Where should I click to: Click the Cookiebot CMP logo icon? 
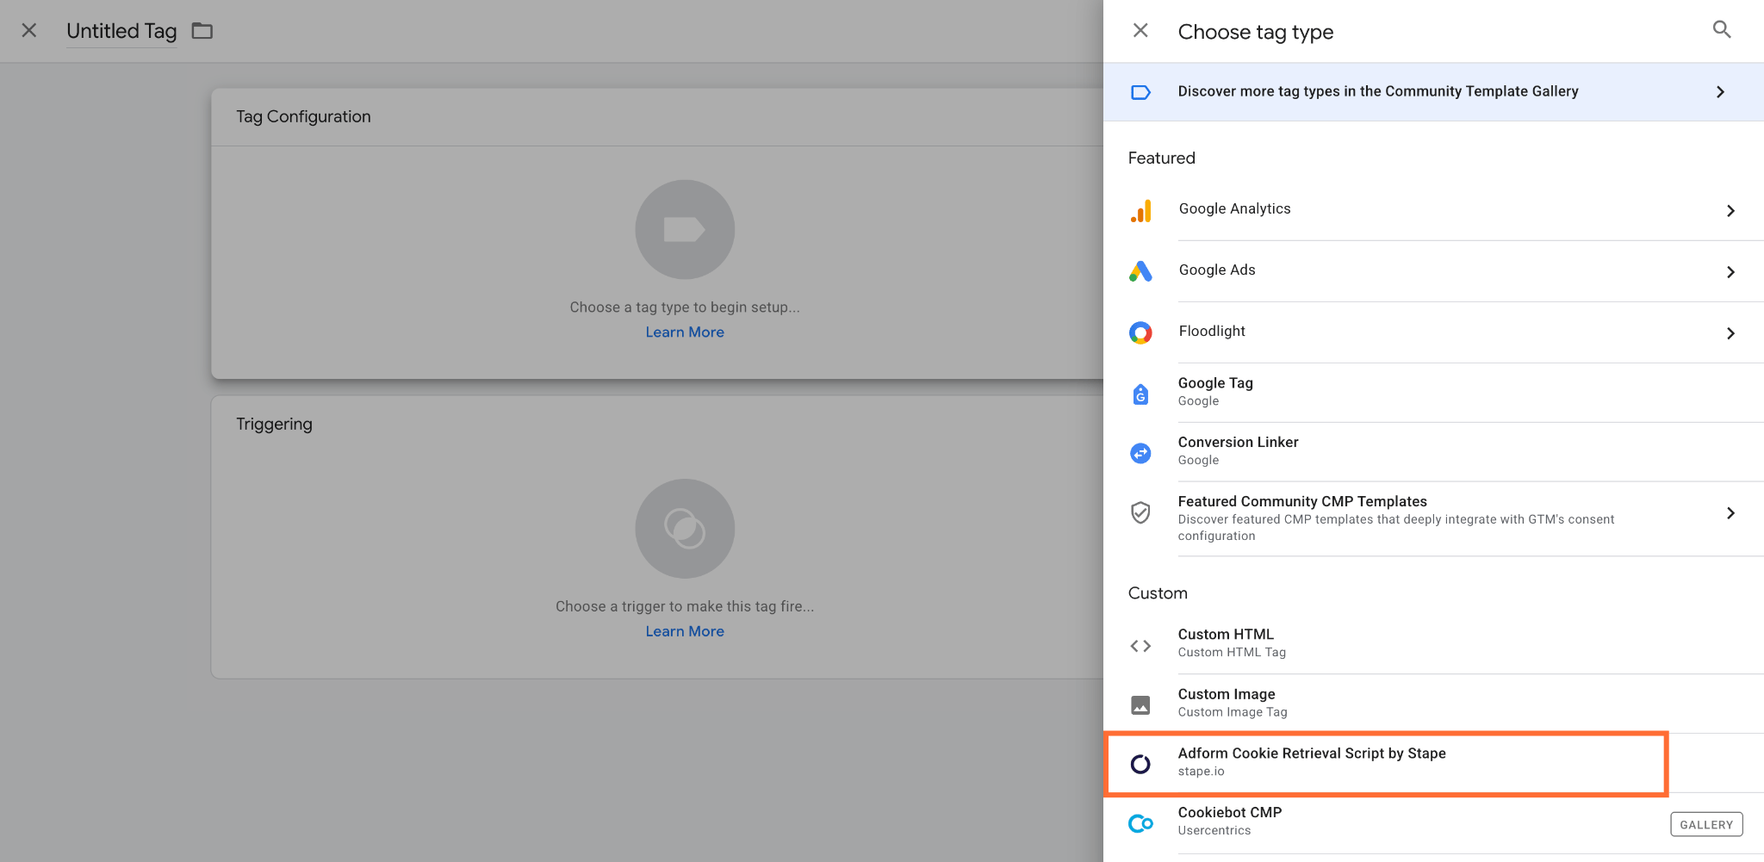[1140, 823]
